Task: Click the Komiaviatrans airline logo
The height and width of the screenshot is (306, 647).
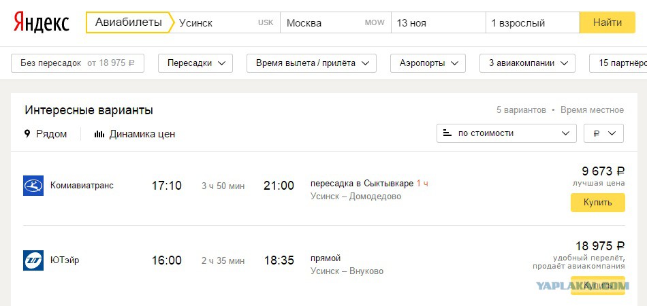Action: (x=33, y=186)
